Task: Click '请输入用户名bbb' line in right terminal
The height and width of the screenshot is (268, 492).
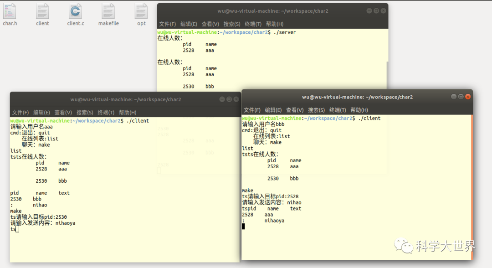Action: click(263, 124)
